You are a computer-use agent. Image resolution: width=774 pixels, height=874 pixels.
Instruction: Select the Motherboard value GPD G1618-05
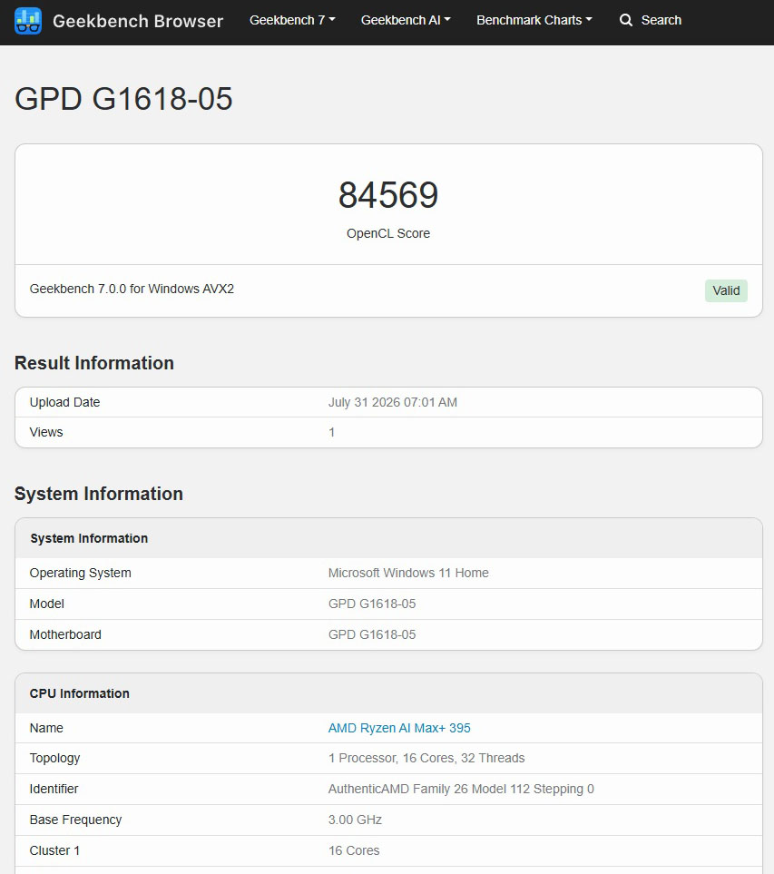[x=372, y=635]
